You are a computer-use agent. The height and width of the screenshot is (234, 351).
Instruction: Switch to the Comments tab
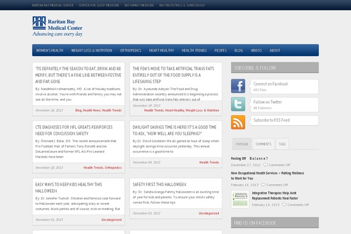click(263, 144)
